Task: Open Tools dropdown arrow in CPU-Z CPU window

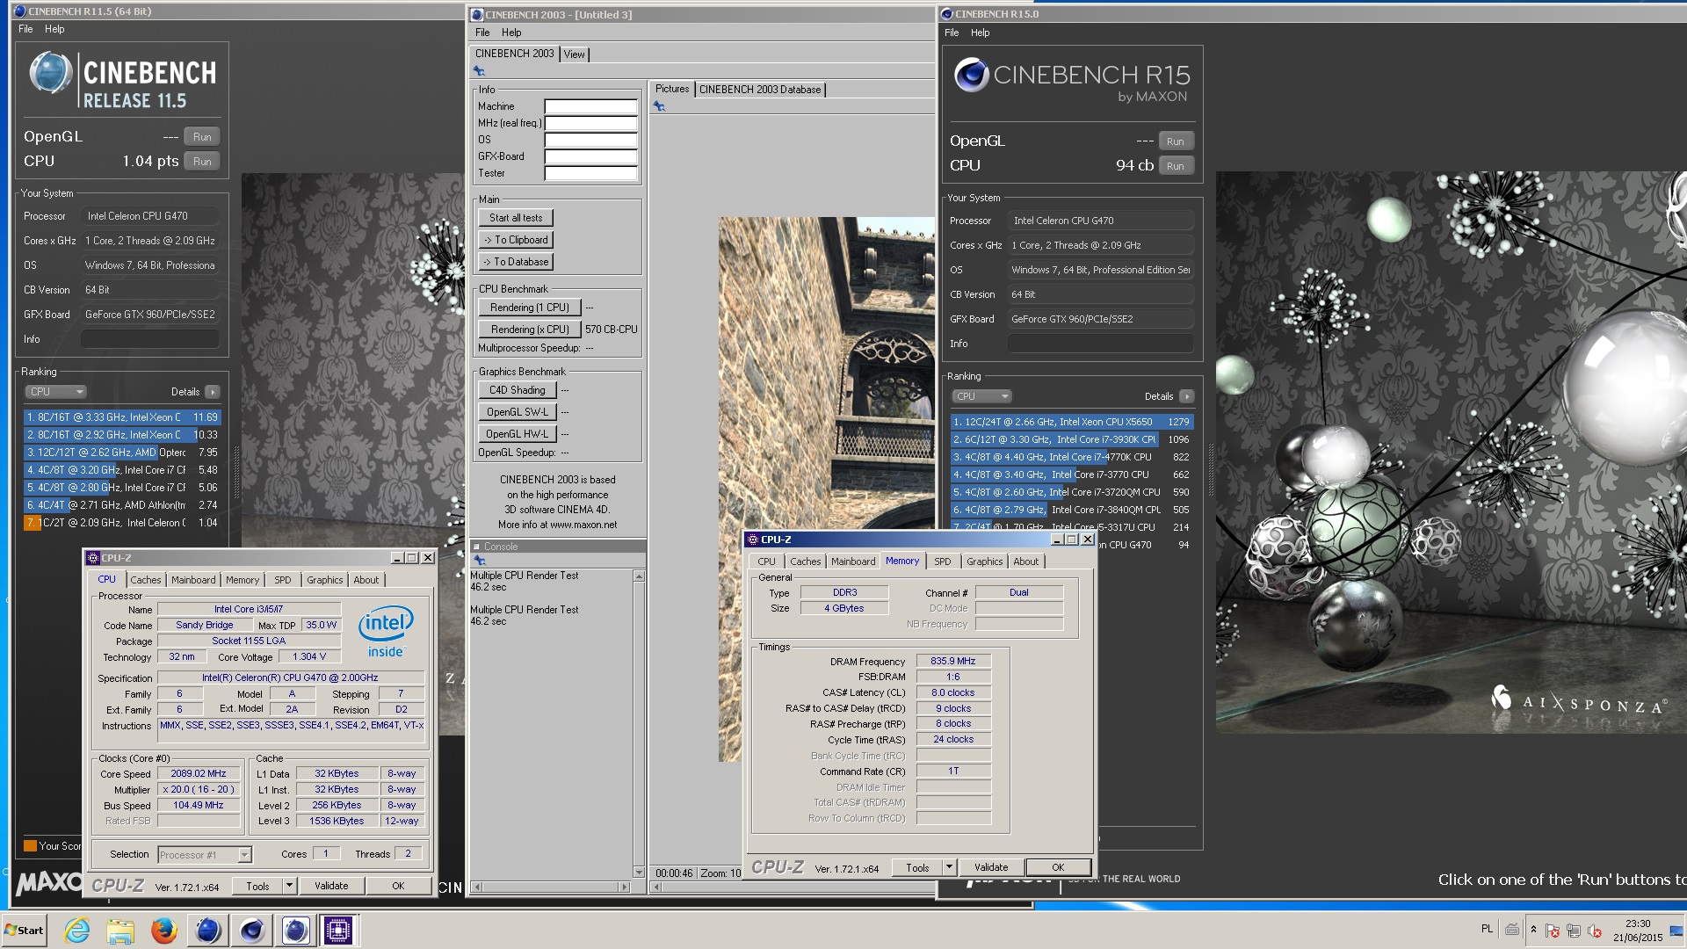Action: [289, 886]
